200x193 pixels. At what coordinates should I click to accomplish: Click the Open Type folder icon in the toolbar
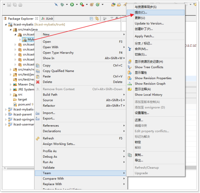(x=113, y=5)
